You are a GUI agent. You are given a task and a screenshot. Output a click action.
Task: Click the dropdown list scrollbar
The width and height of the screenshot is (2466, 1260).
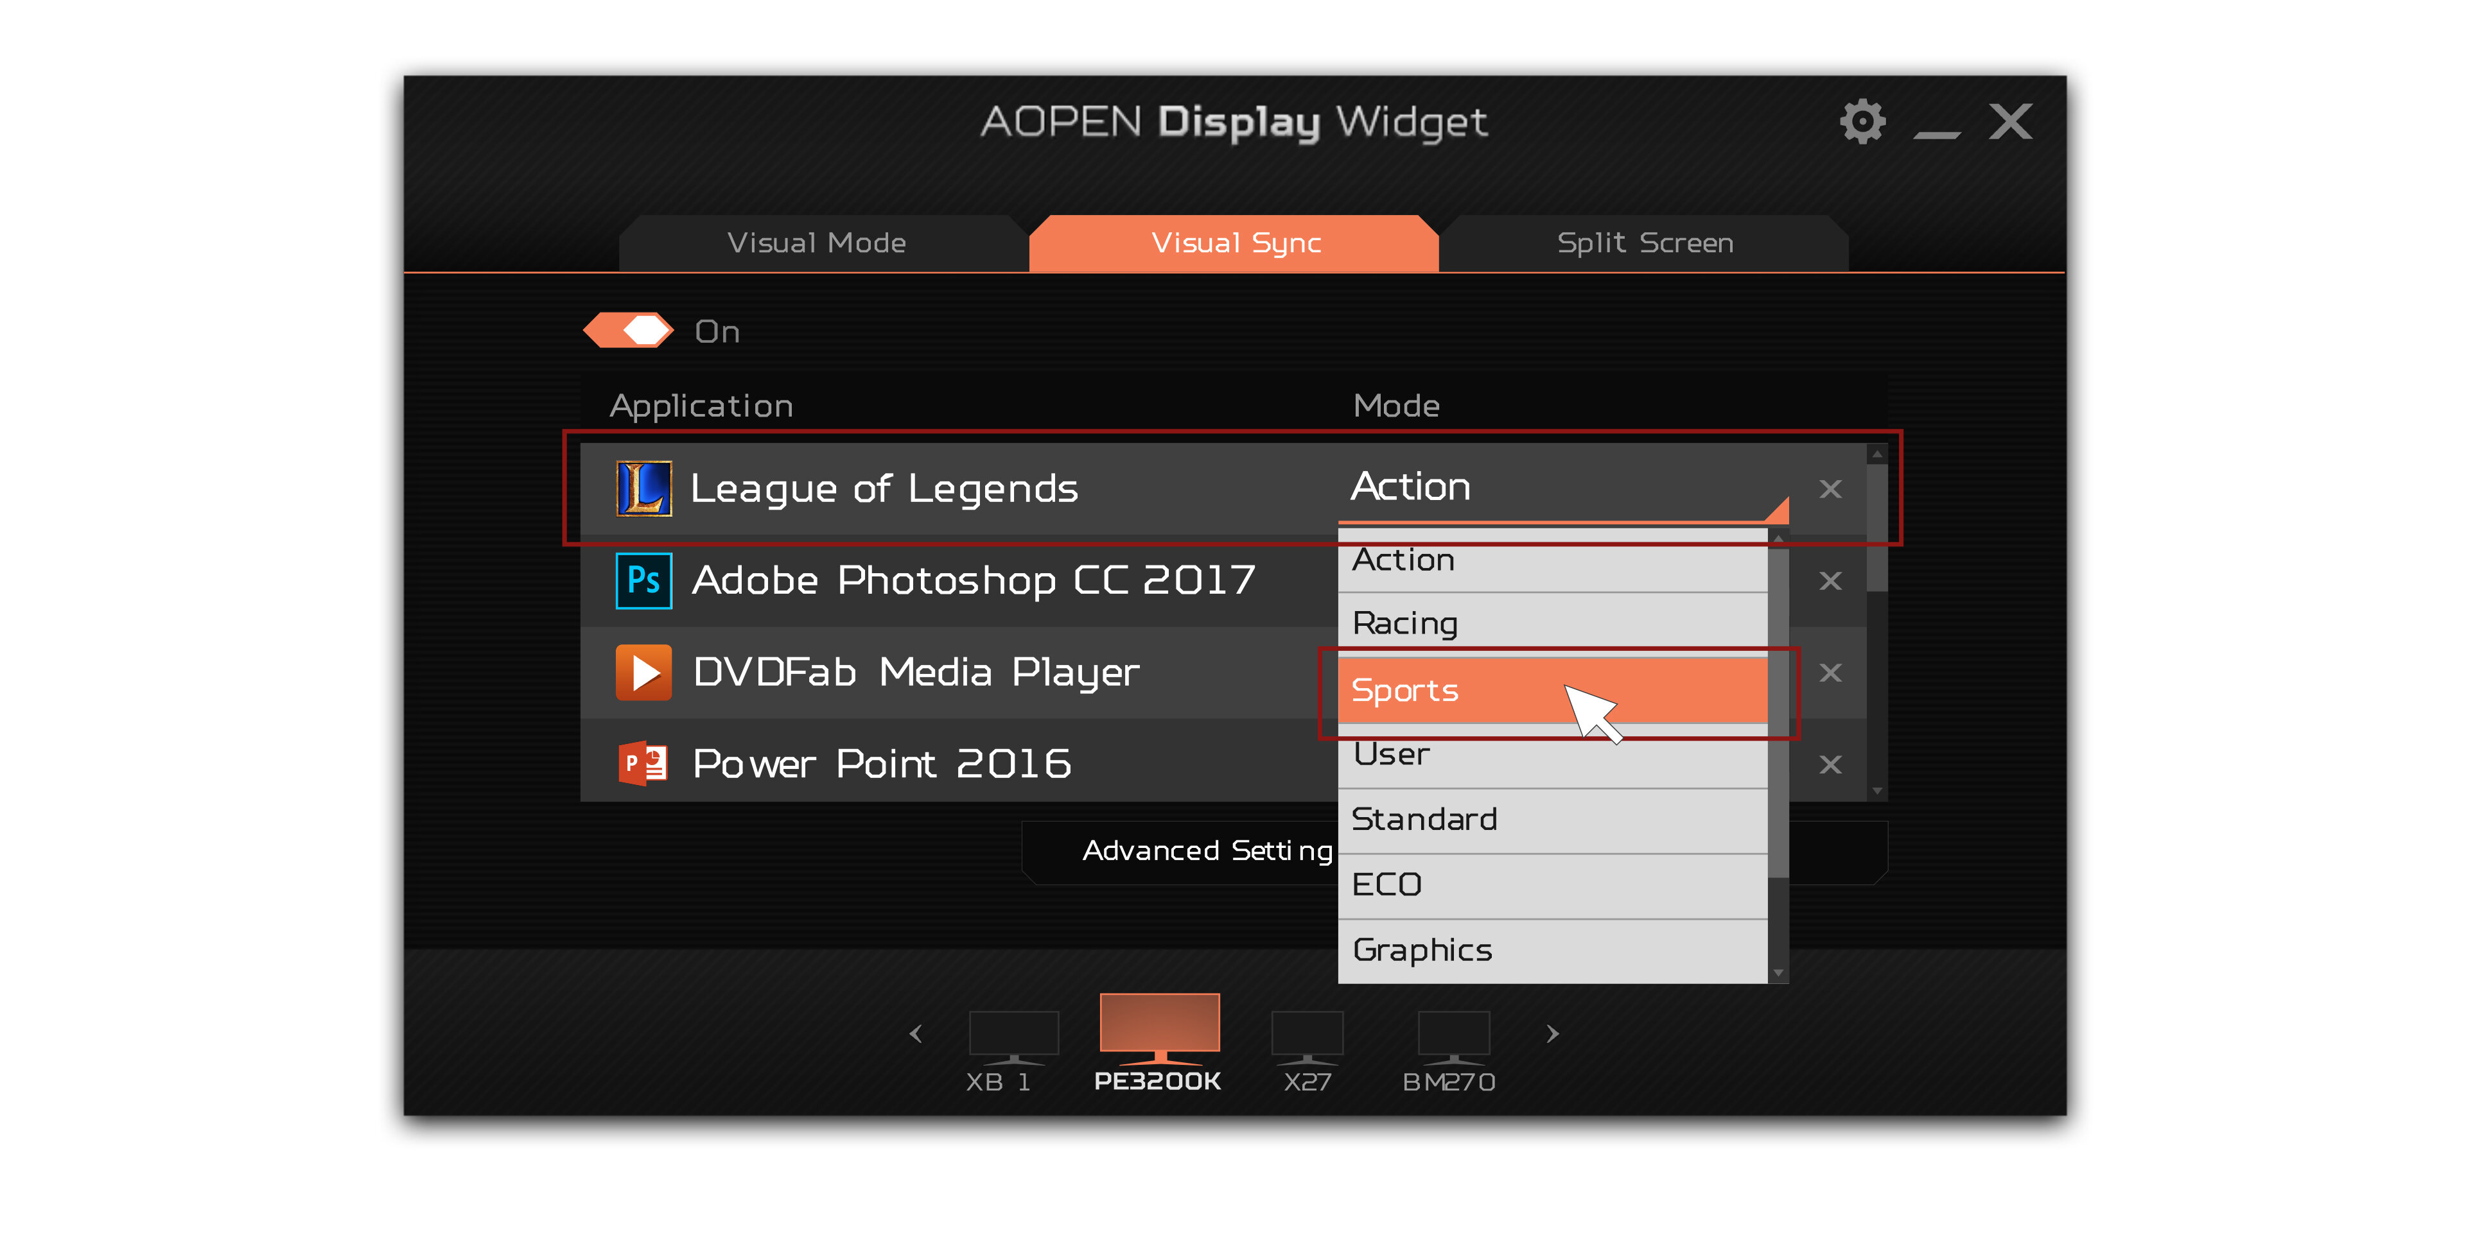point(1778,756)
